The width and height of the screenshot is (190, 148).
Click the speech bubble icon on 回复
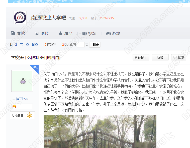click(175, 57)
